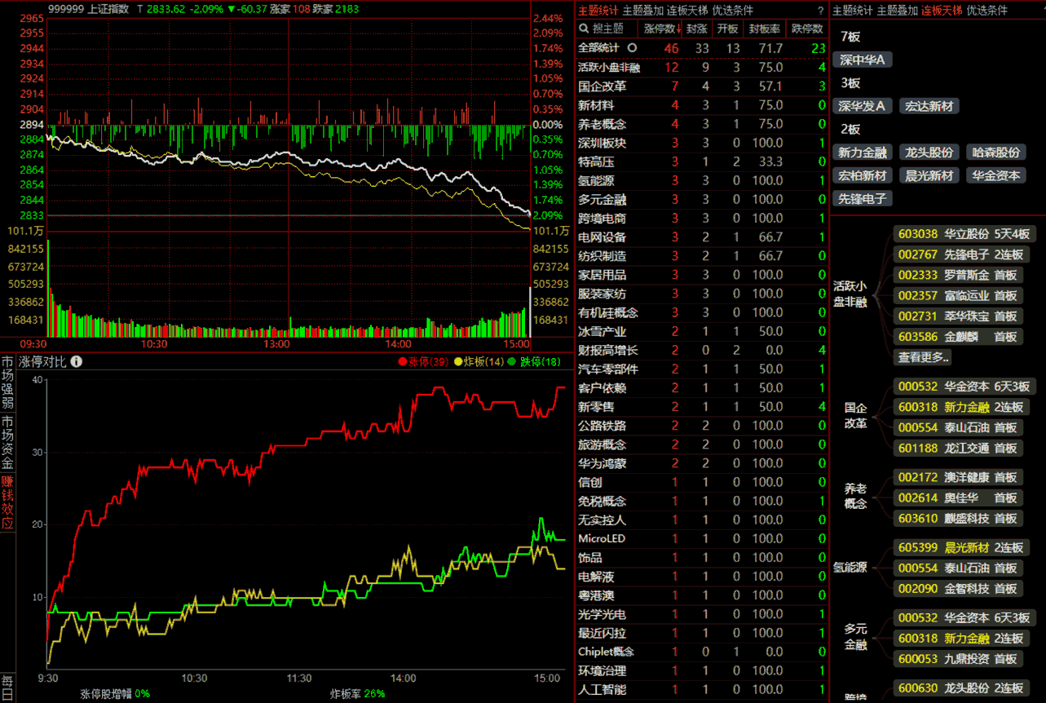Click the T marker beside 上证指数

139,9
